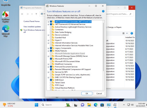The height and width of the screenshot is (108, 147).
Task: Select the Guarded Host feature row
Action: click(60, 37)
